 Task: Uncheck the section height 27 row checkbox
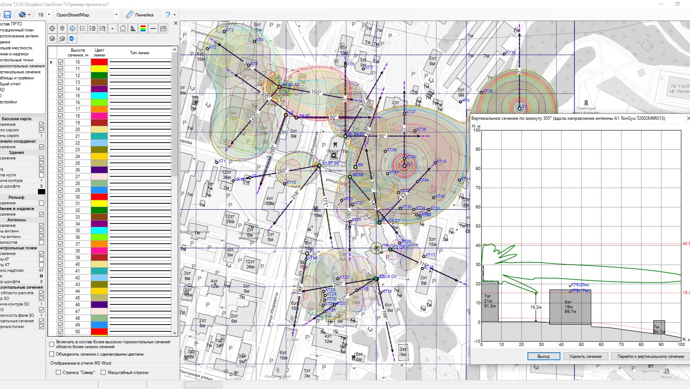click(x=61, y=177)
